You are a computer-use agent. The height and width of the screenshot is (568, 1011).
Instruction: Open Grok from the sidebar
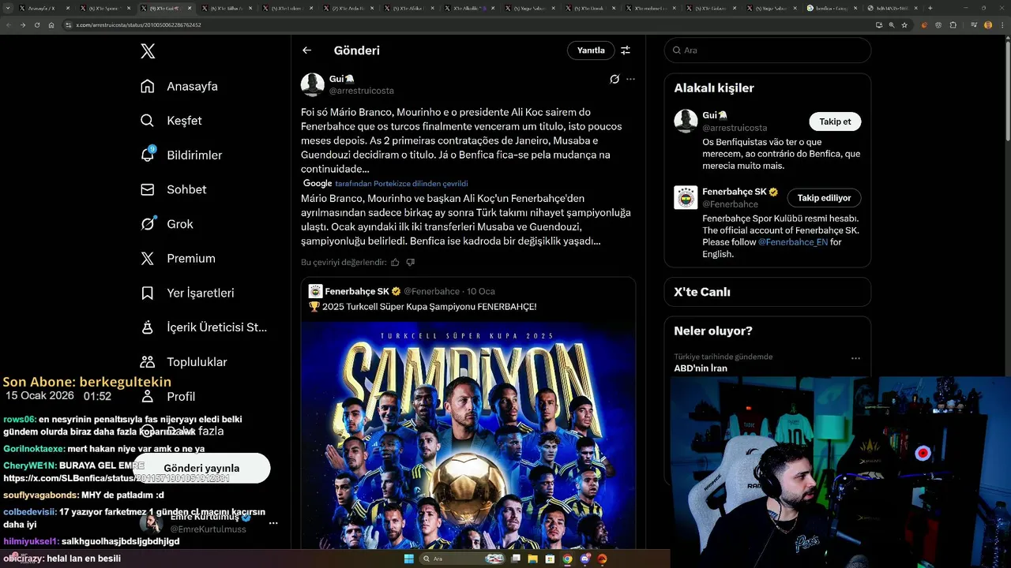click(x=167, y=224)
